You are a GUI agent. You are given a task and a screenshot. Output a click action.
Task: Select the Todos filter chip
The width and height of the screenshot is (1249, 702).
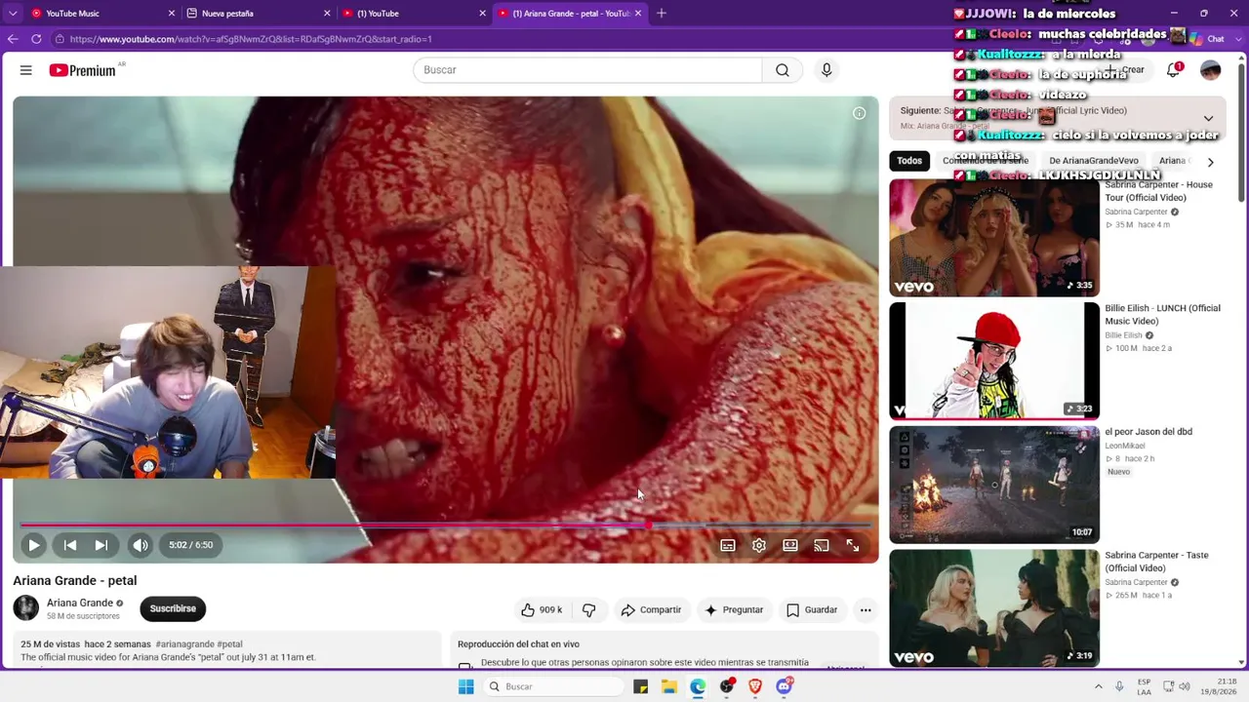(909, 161)
